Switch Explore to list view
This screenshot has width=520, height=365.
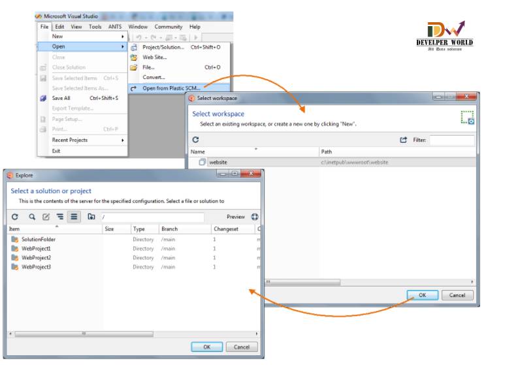74,217
